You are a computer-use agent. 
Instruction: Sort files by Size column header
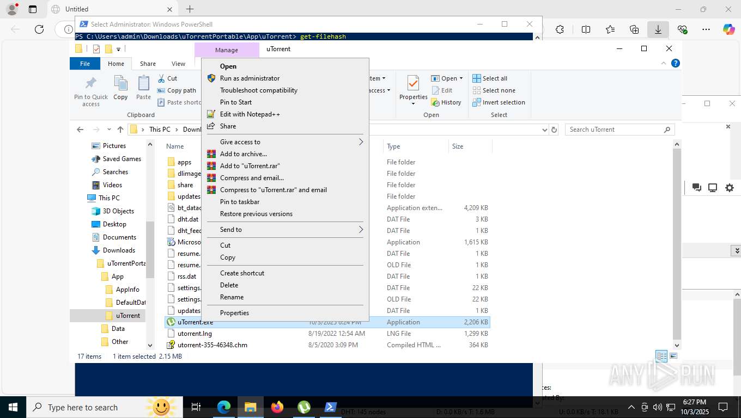point(470,146)
